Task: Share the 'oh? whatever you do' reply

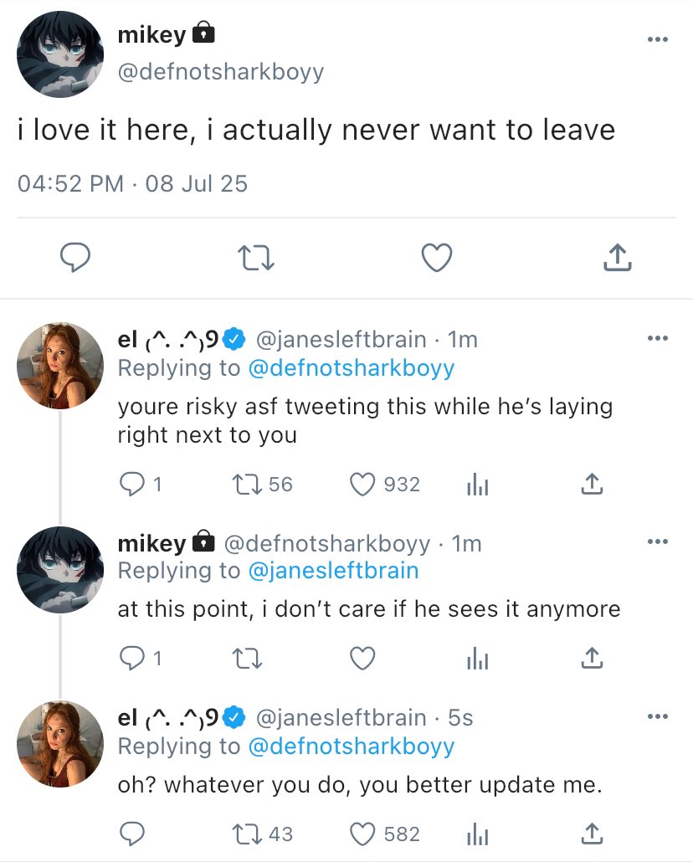Action: pos(591,834)
